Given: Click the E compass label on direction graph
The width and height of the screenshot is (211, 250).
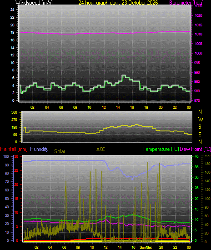Looking at the screenshot, I should pos(200,135).
